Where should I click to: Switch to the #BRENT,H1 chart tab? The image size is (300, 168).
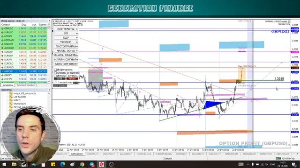[266, 154]
